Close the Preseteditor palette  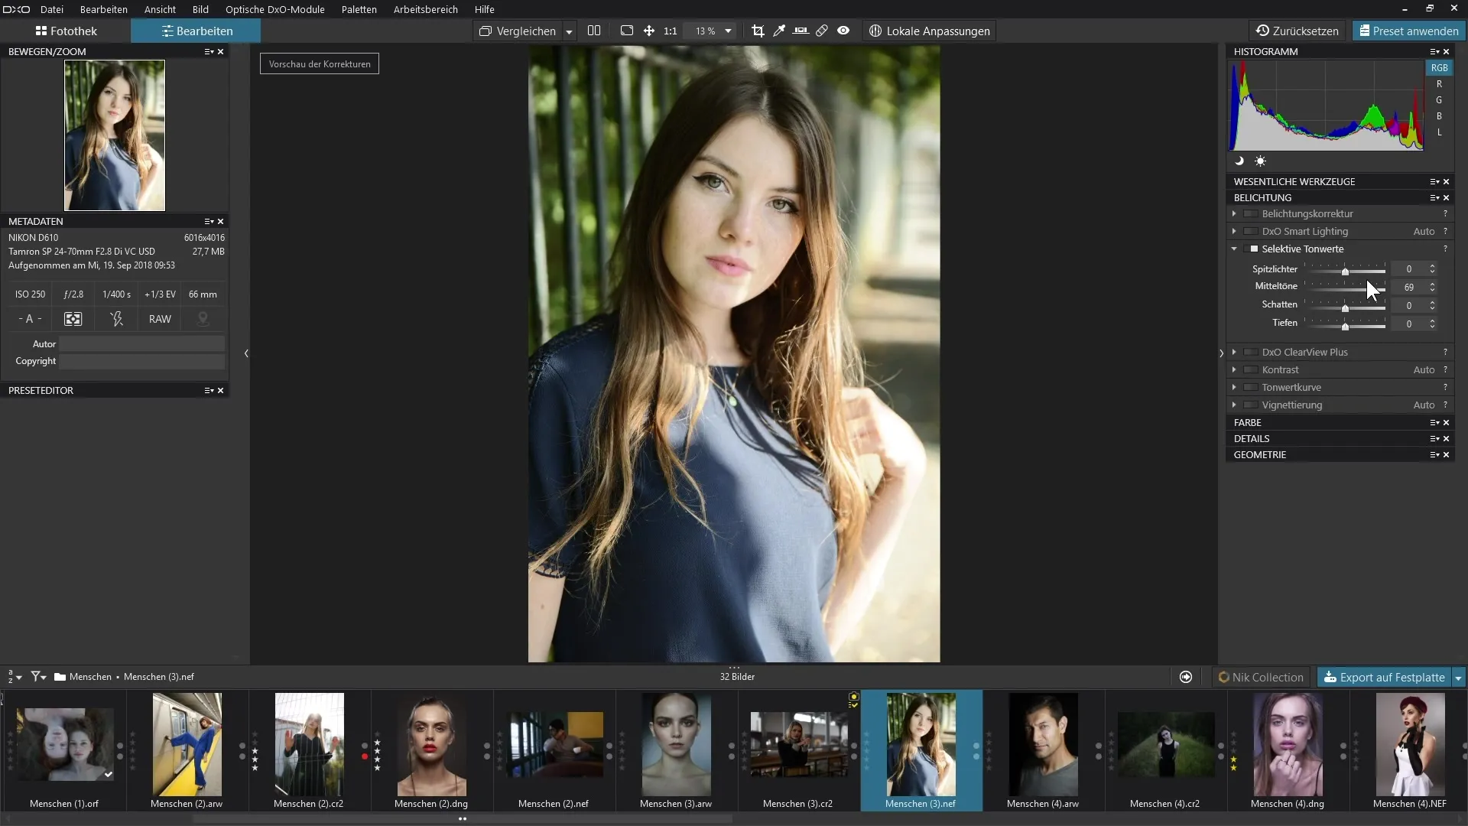click(x=221, y=391)
